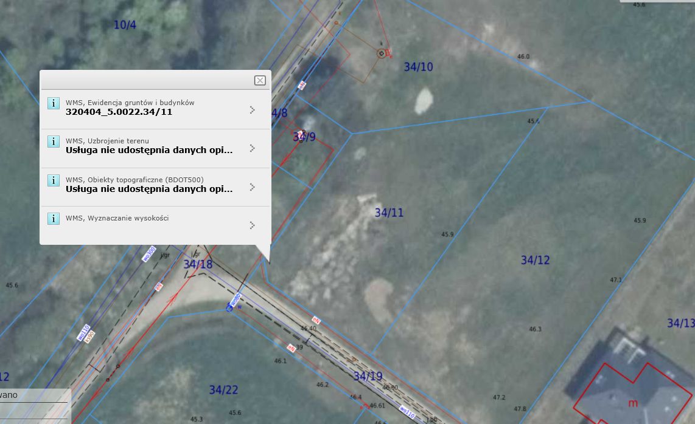Viewport: 695px width, 424px height.
Task: Click elevation point 47.1 on map
Action: click(x=616, y=279)
